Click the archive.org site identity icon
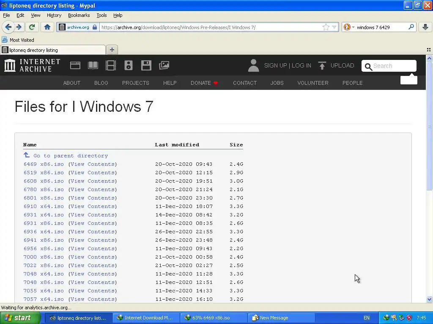This screenshot has height=324, width=433. point(62,27)
